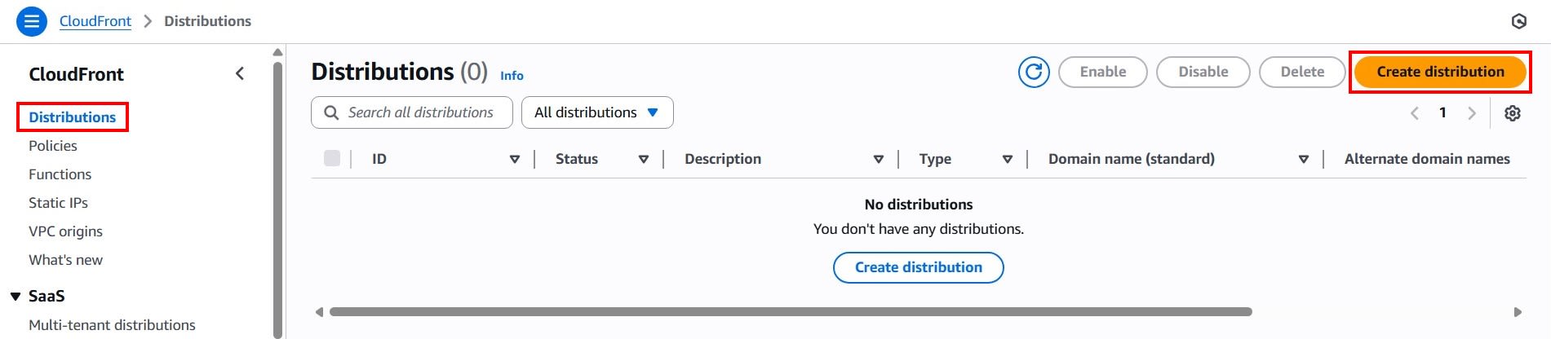The width and height of the screenshot is (1551, 339).
Task: Open the All distributions filter dropdown
Action: click(x=597, y=112)
